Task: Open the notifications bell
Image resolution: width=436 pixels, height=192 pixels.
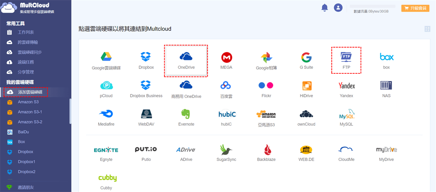Action: [325, 8]
